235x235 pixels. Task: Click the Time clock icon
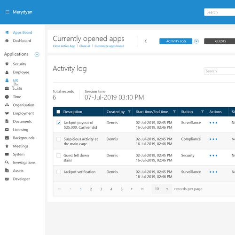[7, 97]
